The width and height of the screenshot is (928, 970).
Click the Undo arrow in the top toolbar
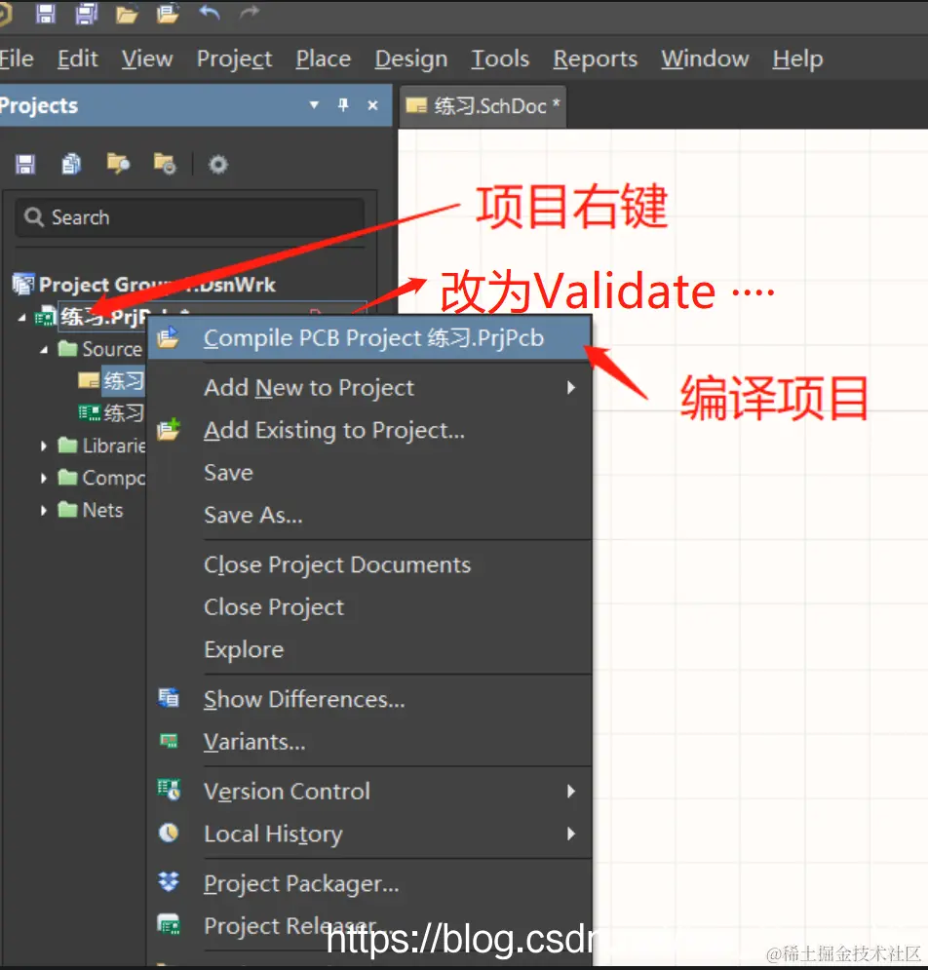pyautogui.click(x=210, y=13)
